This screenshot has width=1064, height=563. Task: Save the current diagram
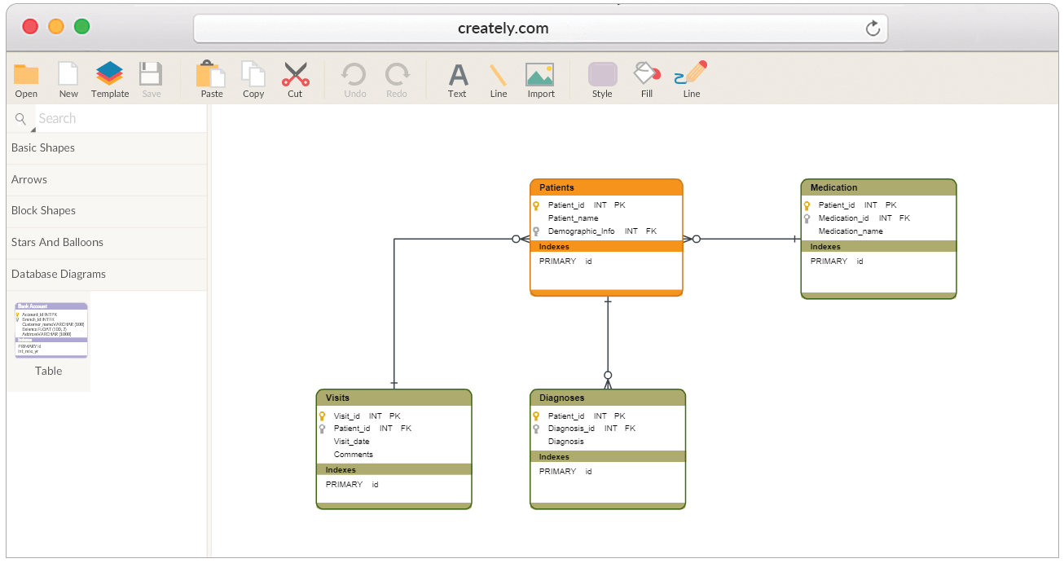click(151, 77)
